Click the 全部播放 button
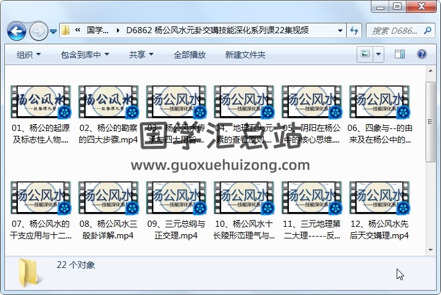The image size is (441, 295). (190, 55)
